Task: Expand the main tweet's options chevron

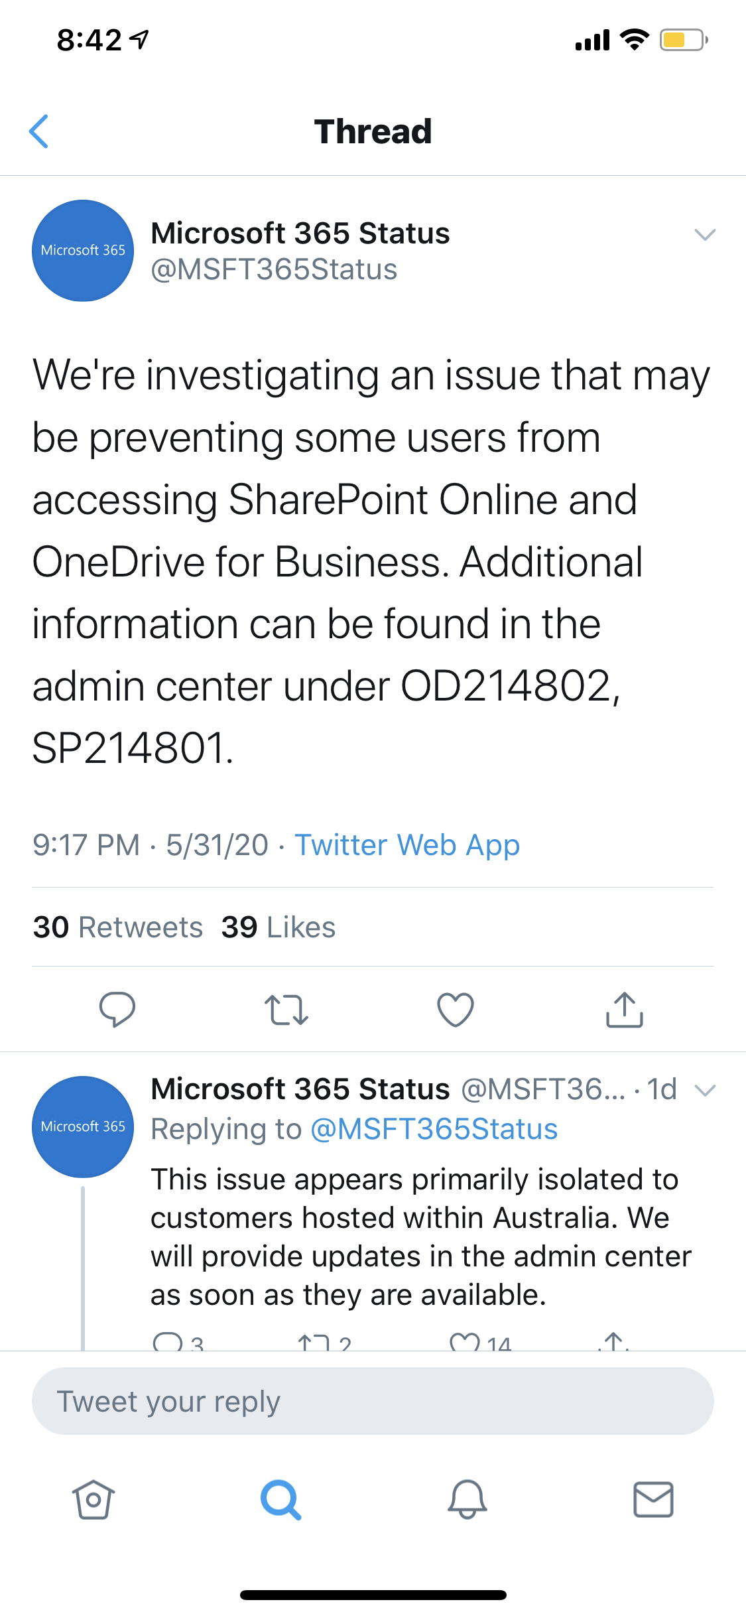Action: tap(706, 234)
